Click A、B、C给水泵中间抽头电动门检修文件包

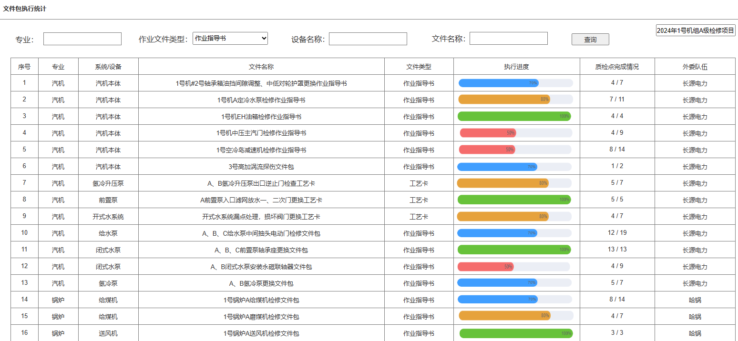click(261, 233)
